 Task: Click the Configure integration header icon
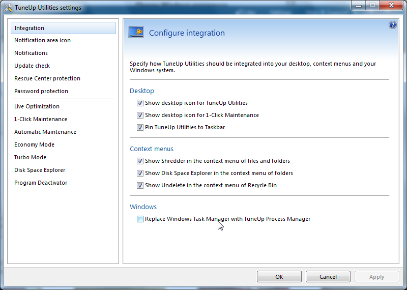(x=136, y=32)
